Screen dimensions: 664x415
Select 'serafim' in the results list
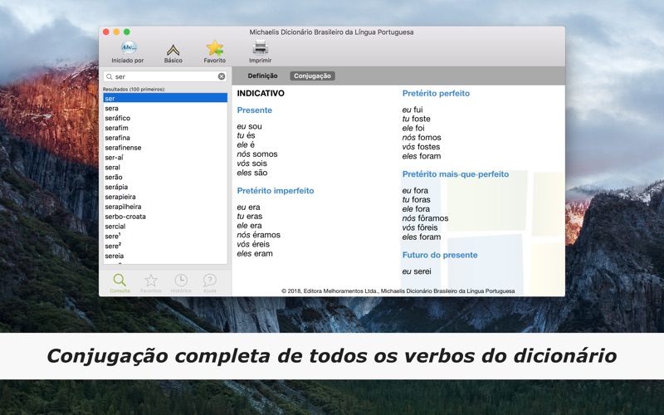(x=165, y=128)
